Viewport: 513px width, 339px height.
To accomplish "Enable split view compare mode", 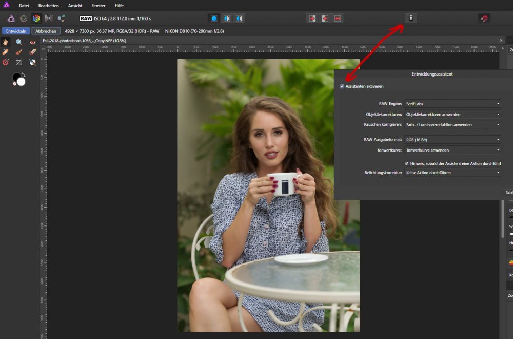I will point(226,18).
